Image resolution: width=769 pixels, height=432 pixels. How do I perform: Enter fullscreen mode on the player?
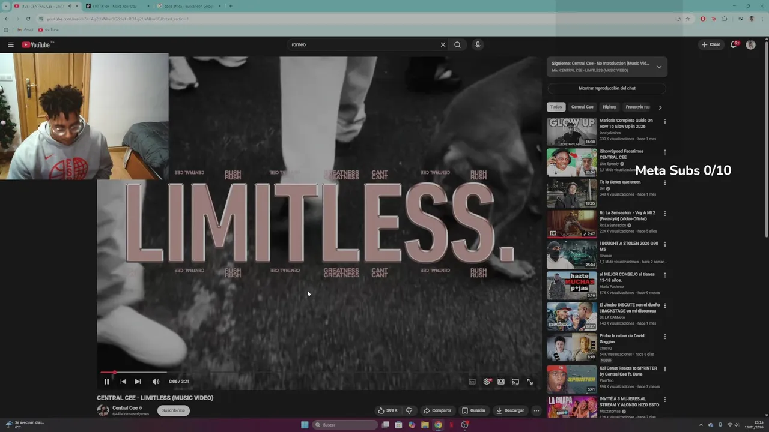coord(530,382)
